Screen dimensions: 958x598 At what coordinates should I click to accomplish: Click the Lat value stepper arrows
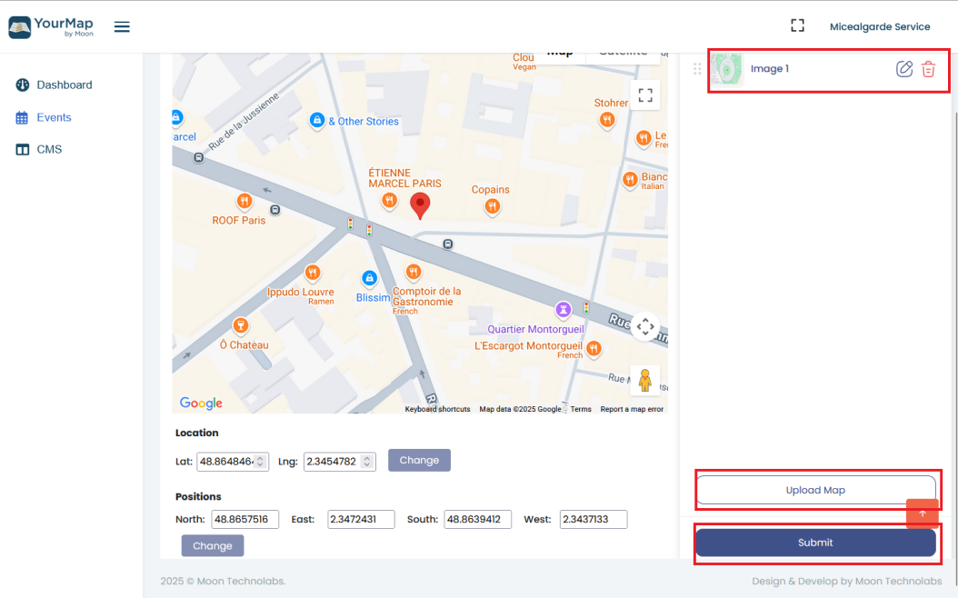point(261,461)
